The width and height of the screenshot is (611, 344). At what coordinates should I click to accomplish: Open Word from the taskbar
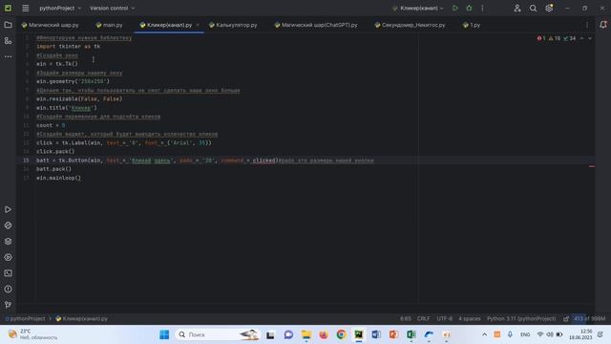375,334
